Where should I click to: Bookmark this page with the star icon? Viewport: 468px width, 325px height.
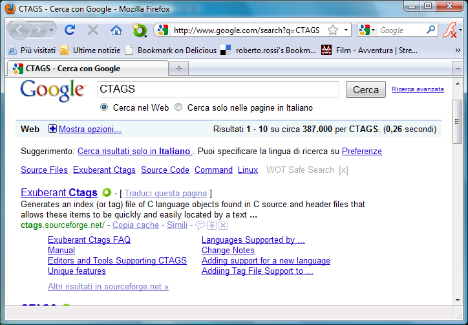pos(333,30)
